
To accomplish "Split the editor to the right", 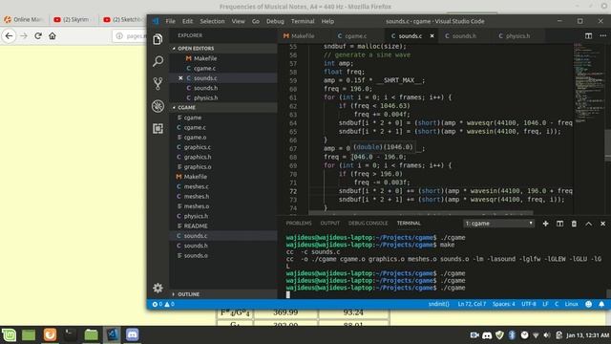I will (x=588, y=36).
